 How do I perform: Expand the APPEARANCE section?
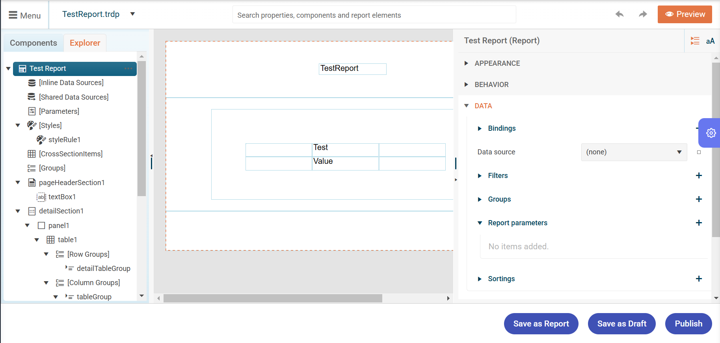[467, 63]
